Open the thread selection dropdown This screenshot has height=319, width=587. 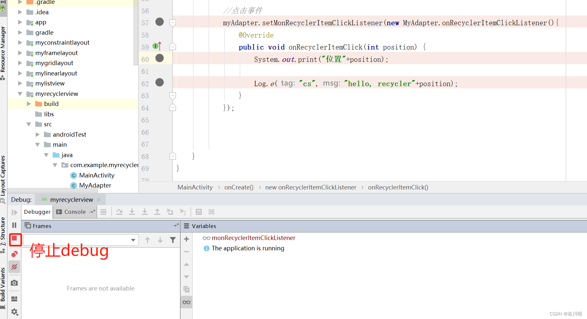click(x=133, y=240)
